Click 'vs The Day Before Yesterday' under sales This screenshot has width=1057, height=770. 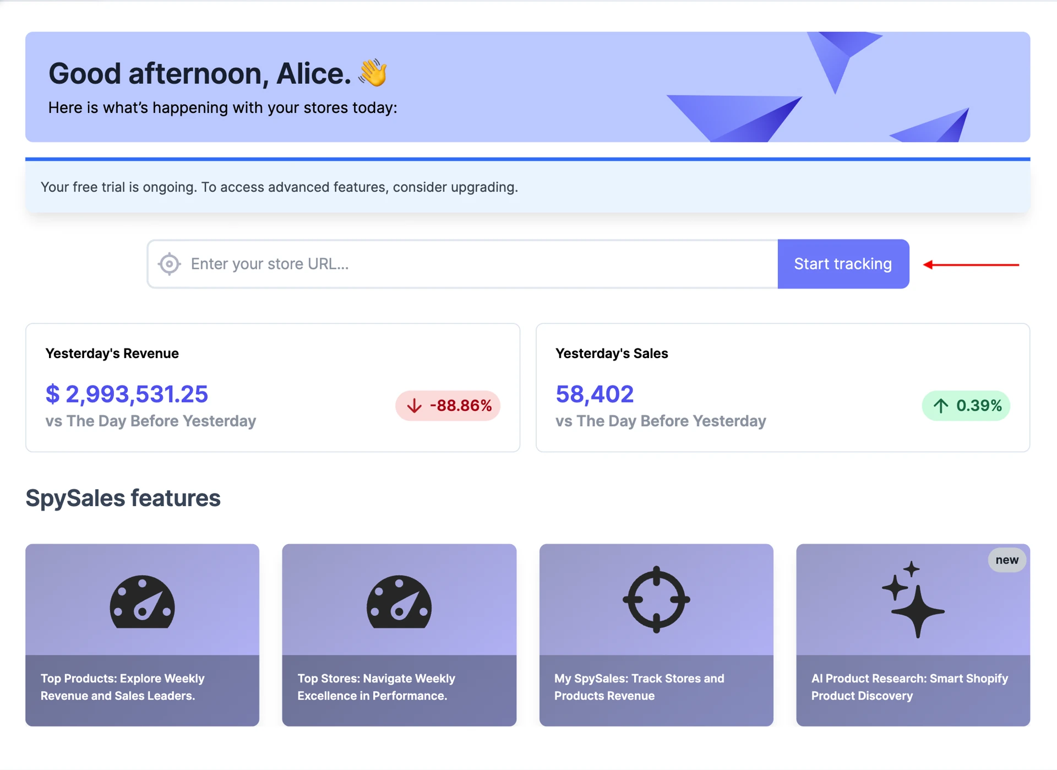point(661,421)
